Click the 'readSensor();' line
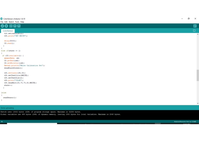The height and width of the screenshot is (141, 199). pyautogui.click(x=10, y=98)
